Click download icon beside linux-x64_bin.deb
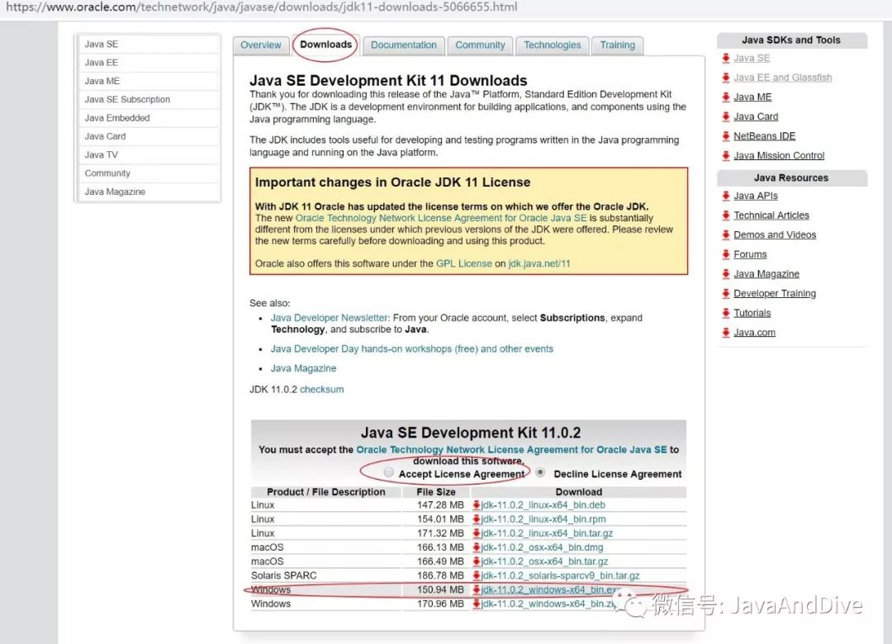The height and width of the screenshot is (644, 892). pyautogui.click(x=477, y=505)
